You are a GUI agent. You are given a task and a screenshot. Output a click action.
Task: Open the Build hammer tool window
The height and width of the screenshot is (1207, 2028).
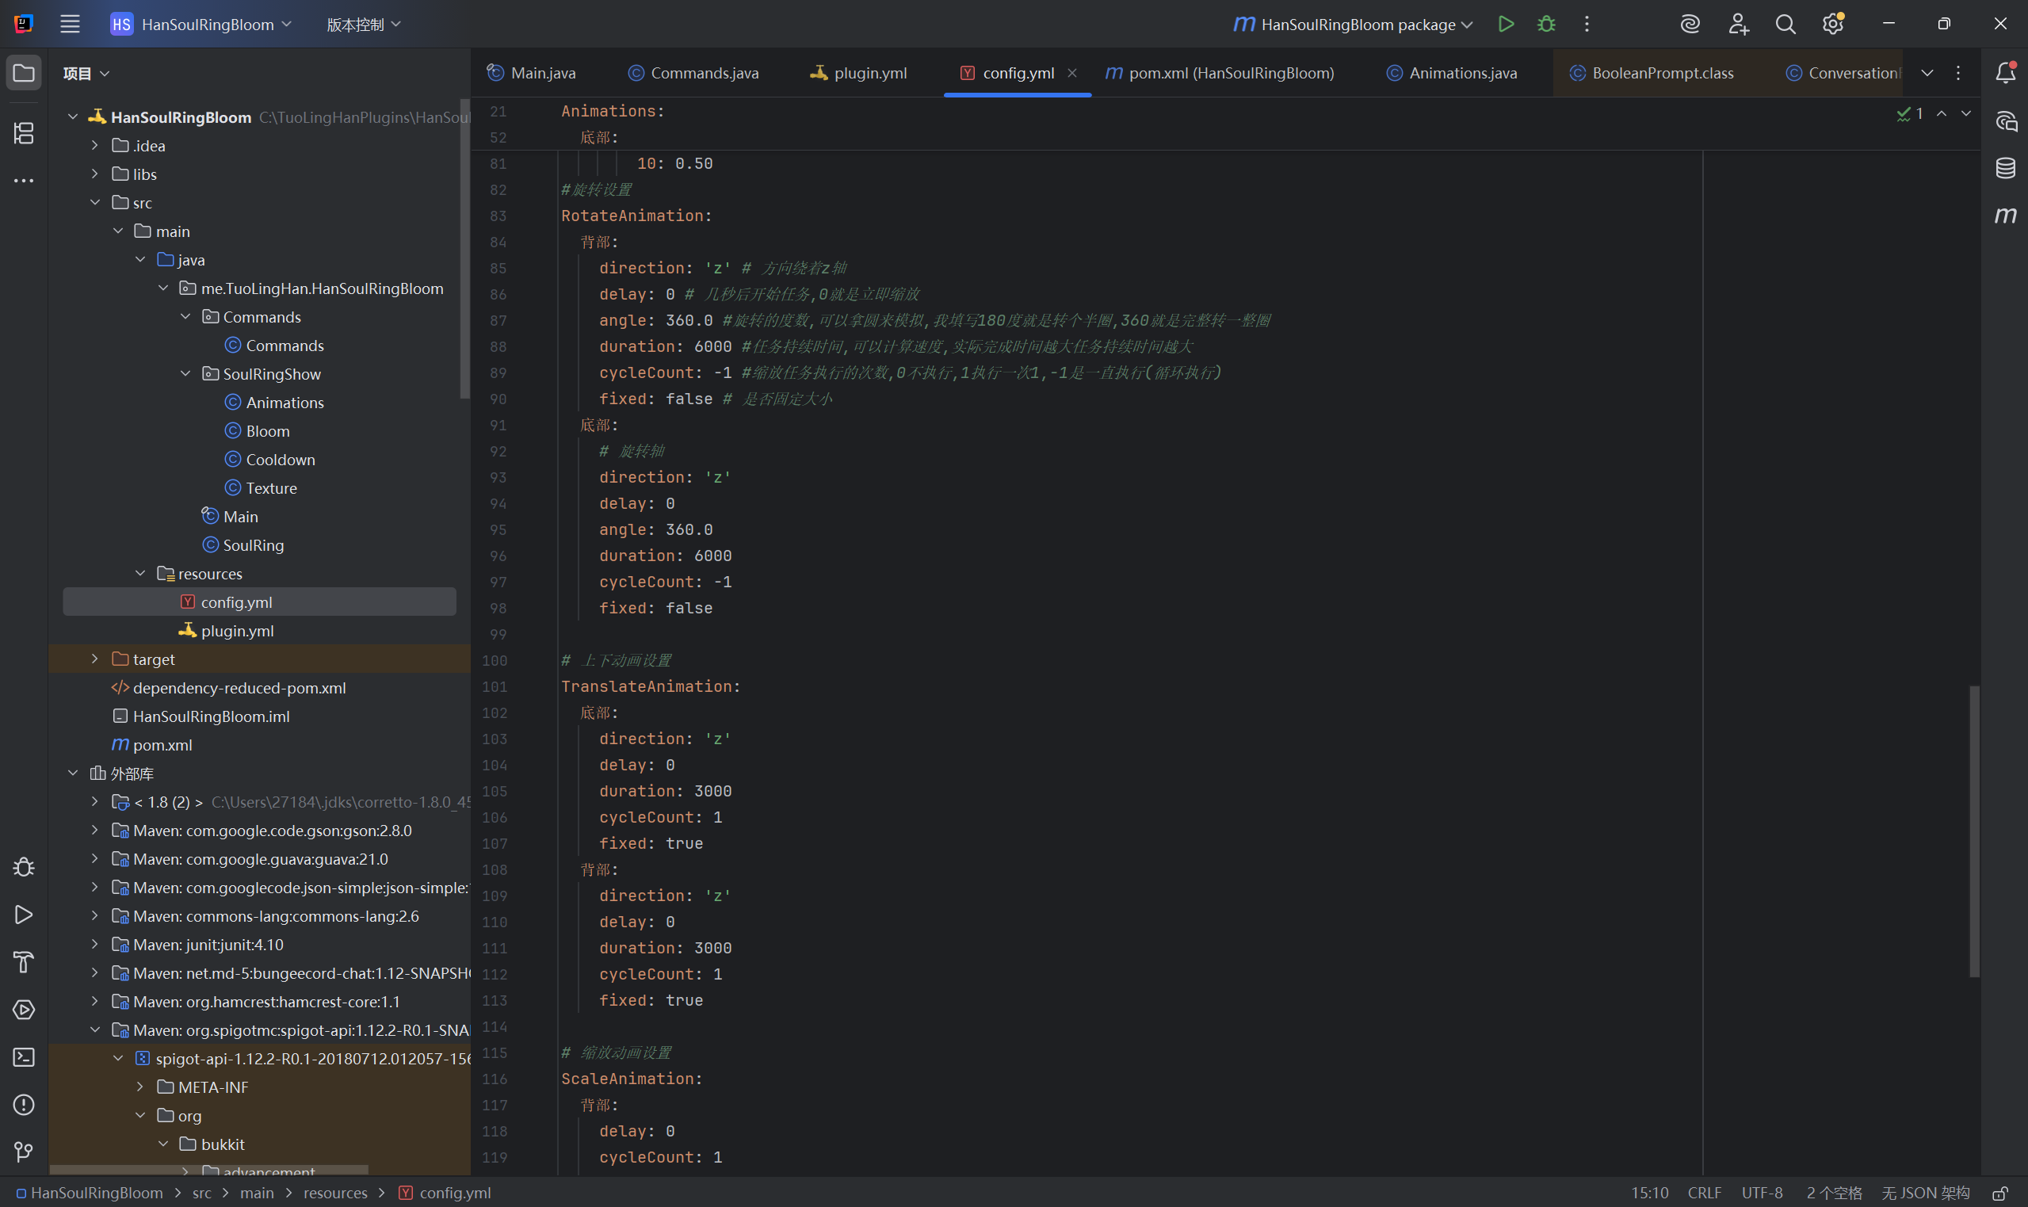[24, 962]
